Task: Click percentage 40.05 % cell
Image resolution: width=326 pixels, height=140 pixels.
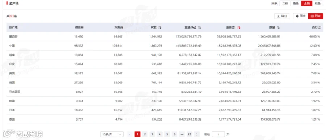Action: point(314,36)
